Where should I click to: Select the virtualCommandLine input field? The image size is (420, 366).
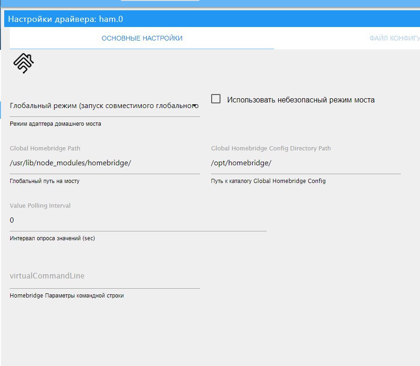pyautogui.click(x=105, y=278)
